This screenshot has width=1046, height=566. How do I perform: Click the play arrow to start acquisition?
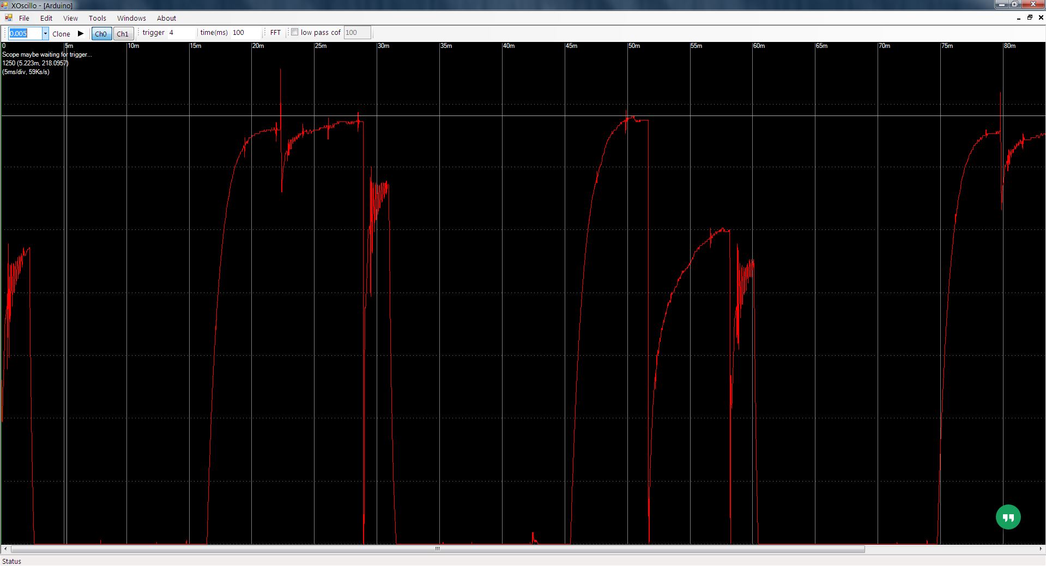81,33
